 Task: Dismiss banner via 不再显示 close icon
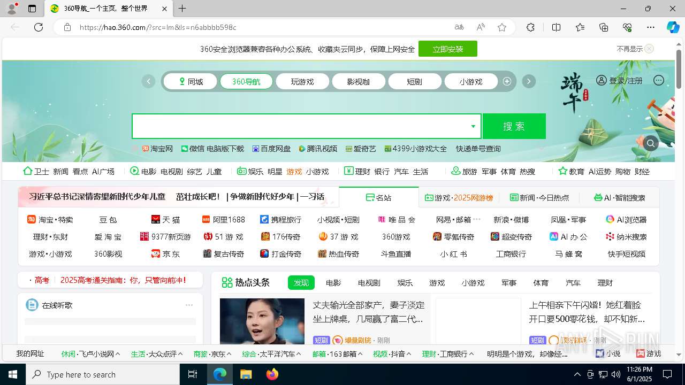[x=649, y=49]
